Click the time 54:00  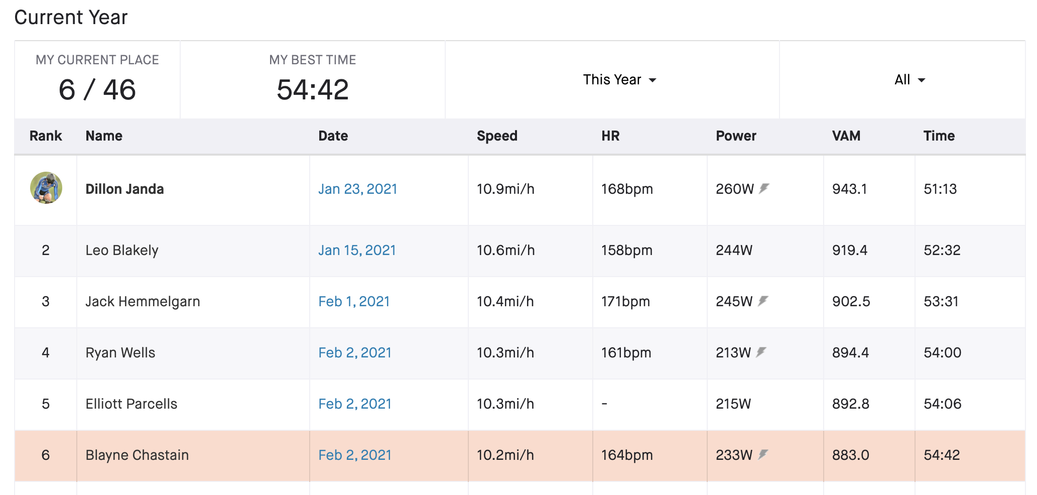point(943,352)
